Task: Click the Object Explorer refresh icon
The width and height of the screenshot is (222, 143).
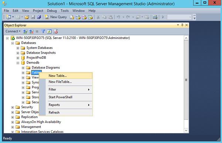Action: (49, 31)
